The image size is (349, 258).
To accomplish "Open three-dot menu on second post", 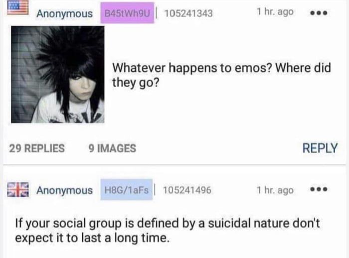I will tap(319, 189).
